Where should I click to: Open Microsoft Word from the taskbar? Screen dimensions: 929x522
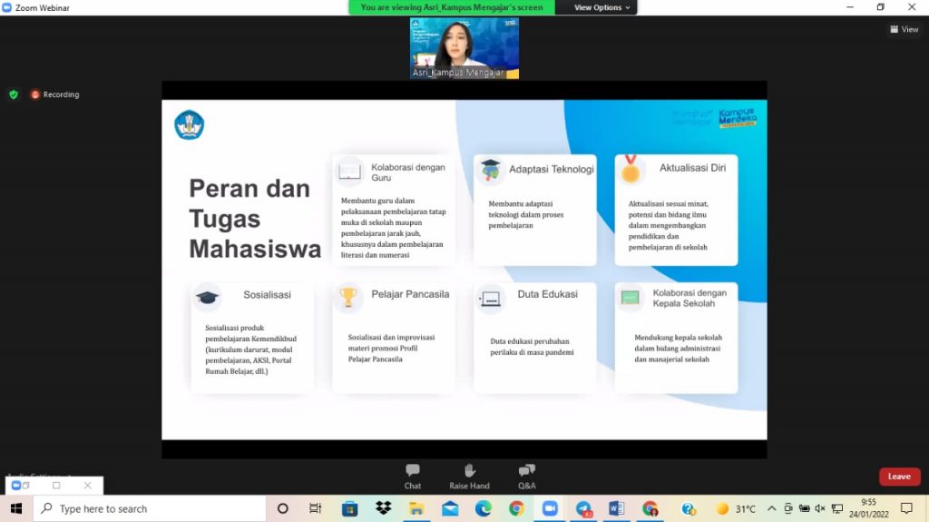click(x=617, y=508)
